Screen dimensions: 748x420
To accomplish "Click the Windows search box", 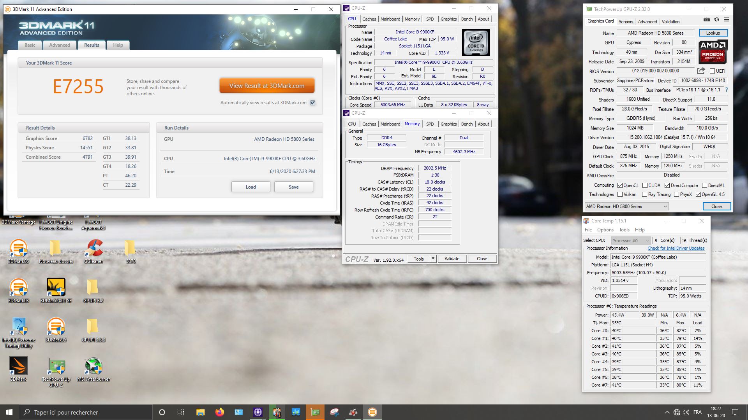I will (86, 412).
